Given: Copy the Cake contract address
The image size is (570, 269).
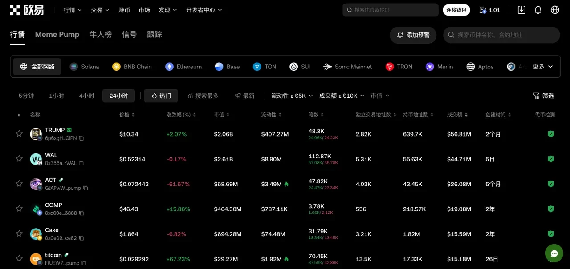Looking at the screenshot, I should 81,238.
